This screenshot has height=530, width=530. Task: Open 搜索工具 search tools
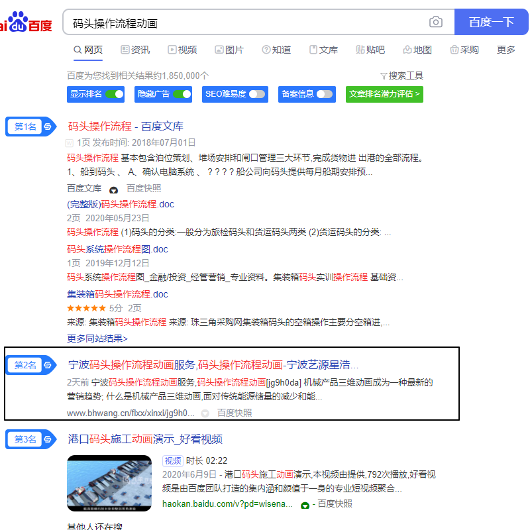pyautogui.click(x=402, y=76)
